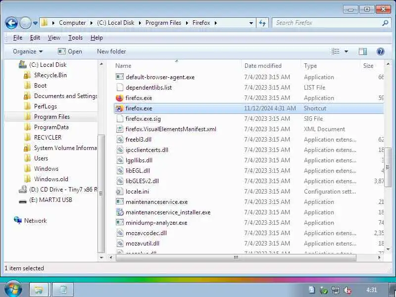Click the greyed-out Forward navigation button
This screenshot has height=297, width=396.
point(25,23)
